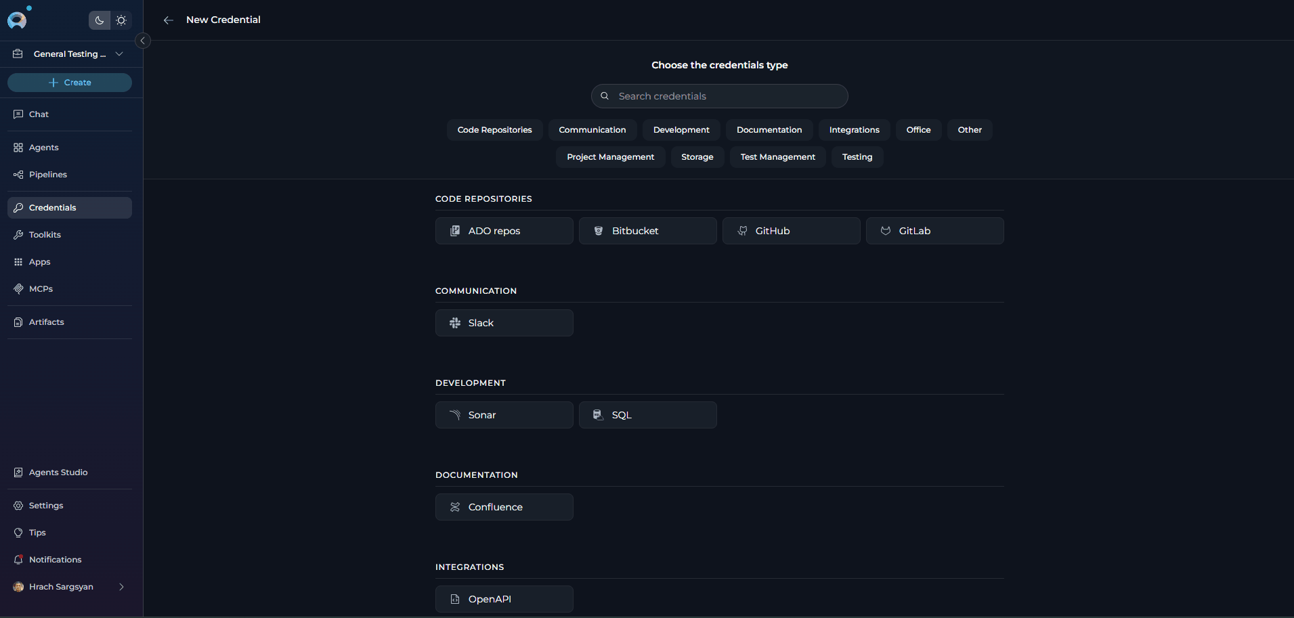Filter by Other category
The height and width of the screenshot is (618, 1294).
970,130
